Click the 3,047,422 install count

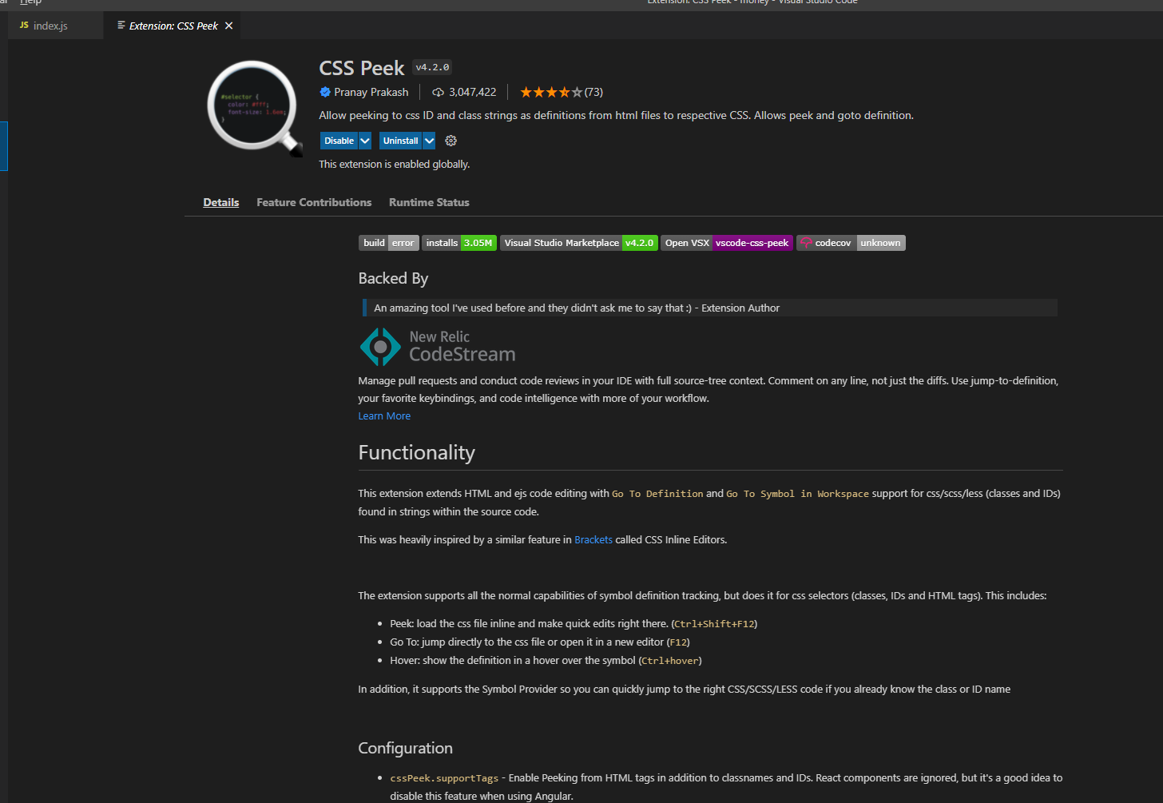(472, 92)
